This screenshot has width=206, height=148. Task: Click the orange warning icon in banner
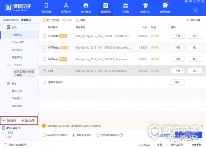pos(44,126)
